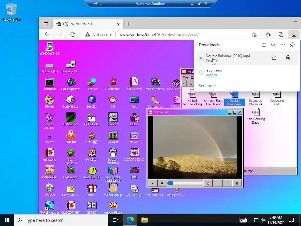Open V3 Roadmap icon
This screenshot has width=301, height=226.
[113, 190]
